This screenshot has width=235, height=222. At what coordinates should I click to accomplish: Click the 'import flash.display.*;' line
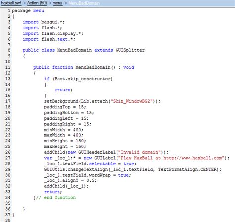coord(53,33)
